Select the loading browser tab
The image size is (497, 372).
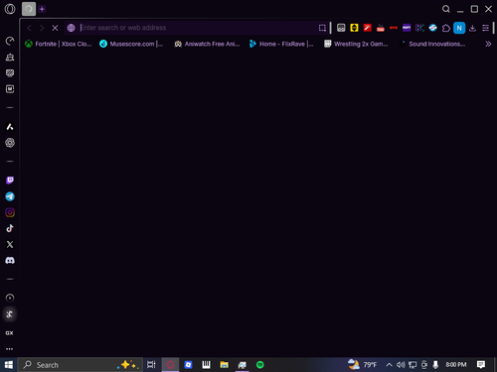coord(29,9)
